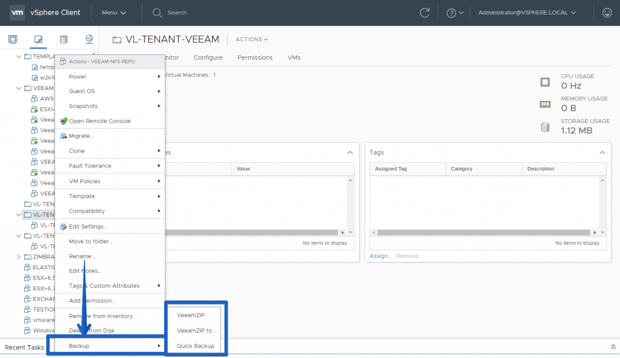The image size is (620, 358).
Task: Sort Tags table by Category column
Action: (484, 169)
